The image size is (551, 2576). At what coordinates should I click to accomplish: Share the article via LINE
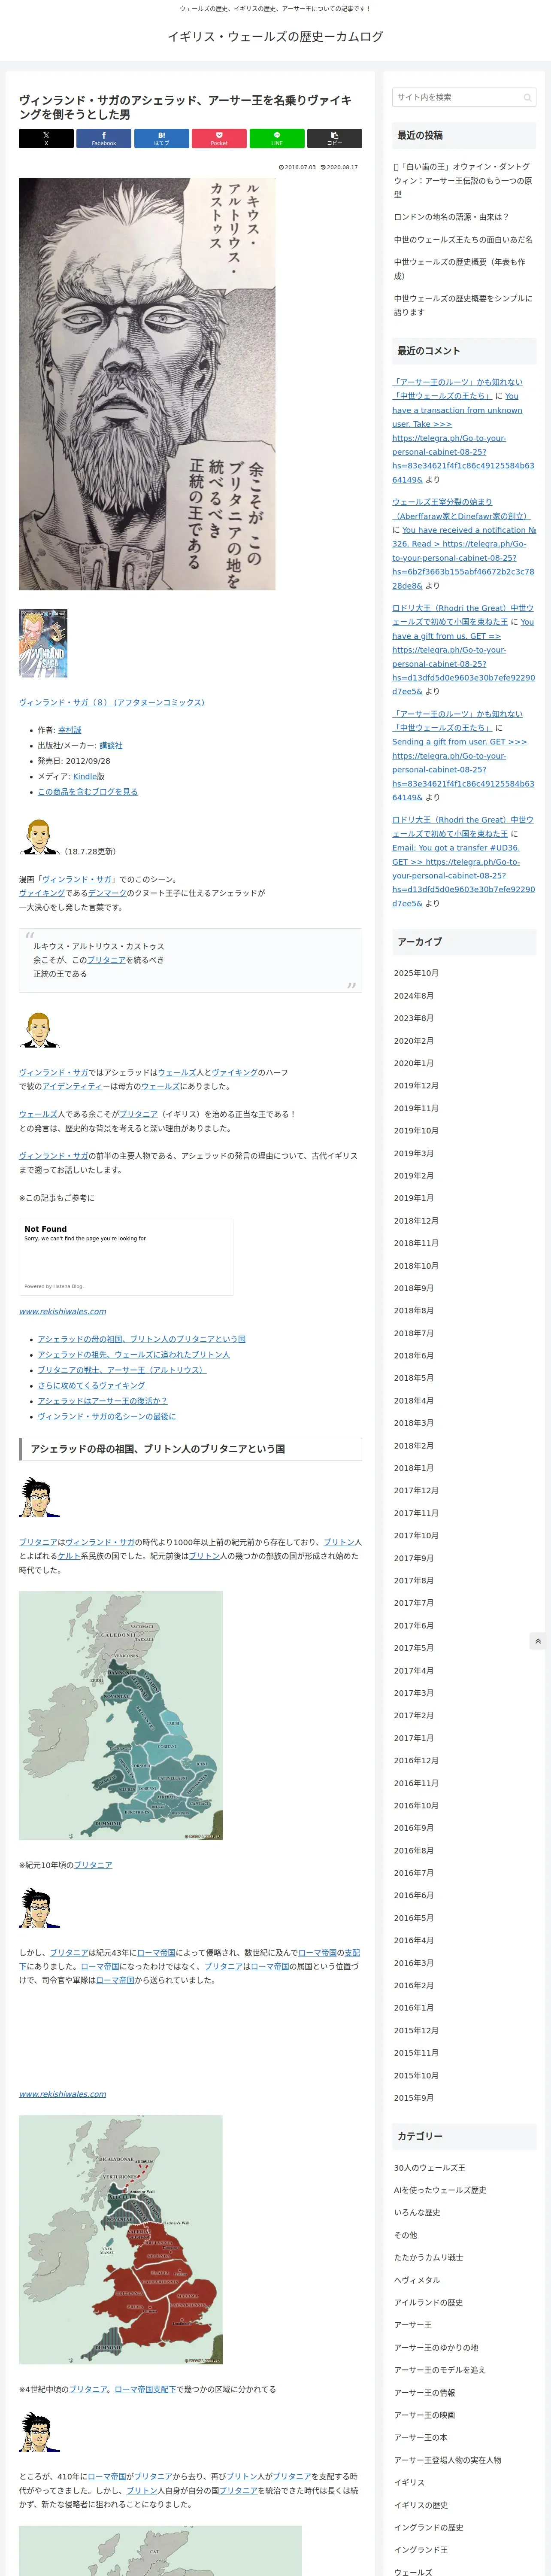277,139
